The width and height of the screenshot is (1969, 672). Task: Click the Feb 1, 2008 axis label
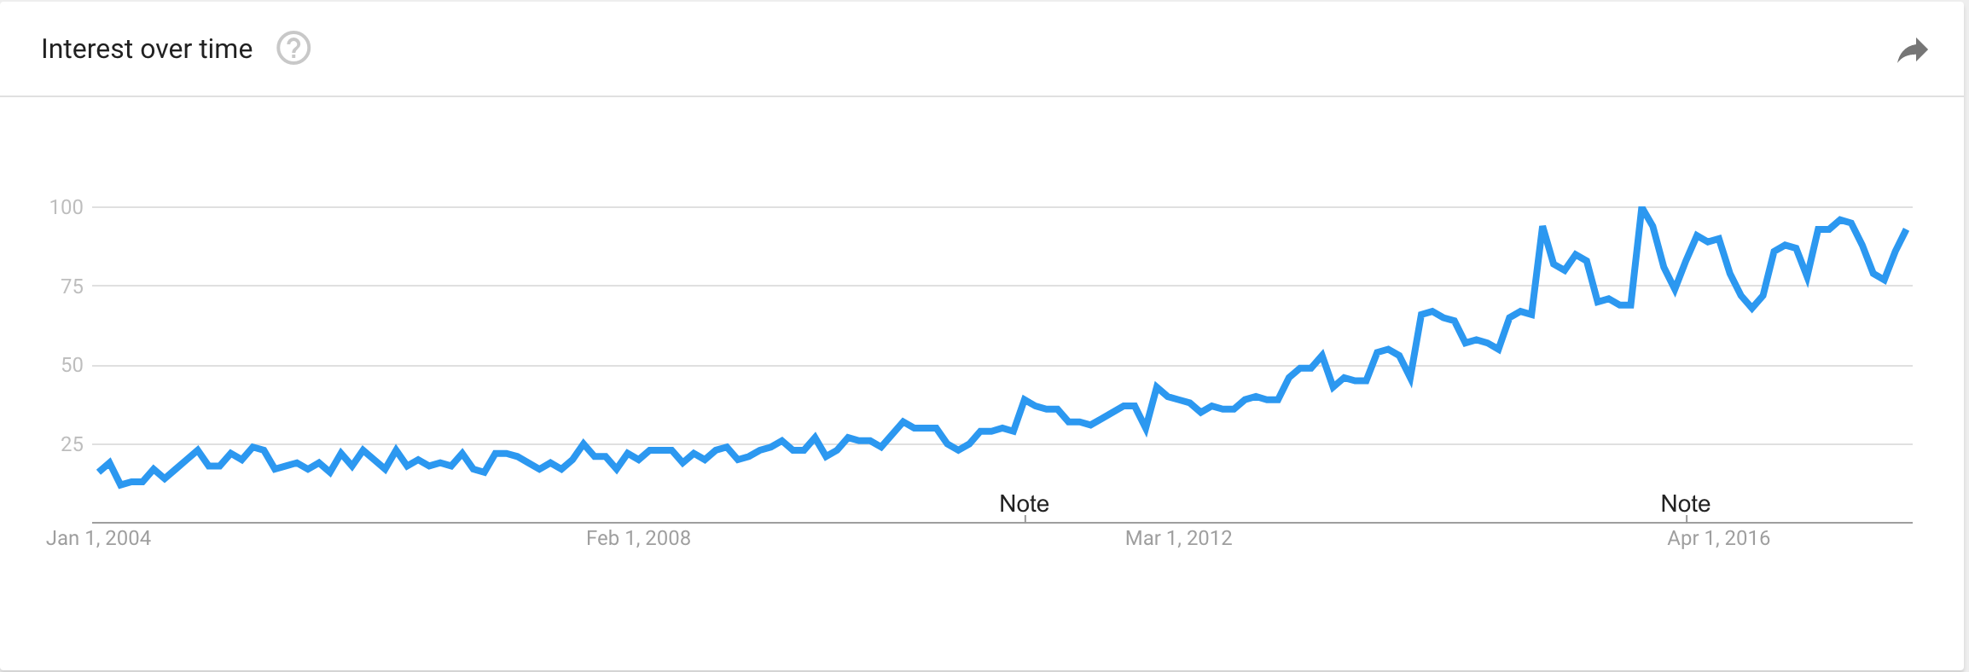[638, 538]
